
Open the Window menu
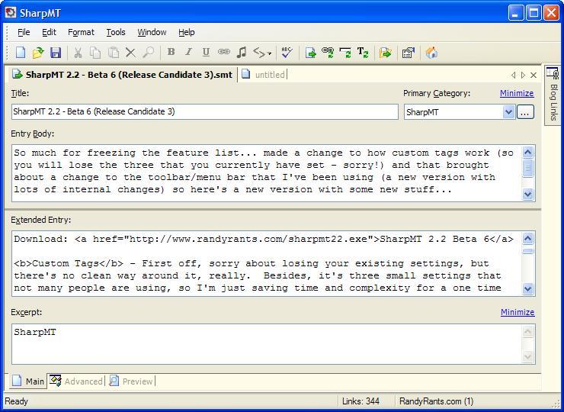point(152,32)
